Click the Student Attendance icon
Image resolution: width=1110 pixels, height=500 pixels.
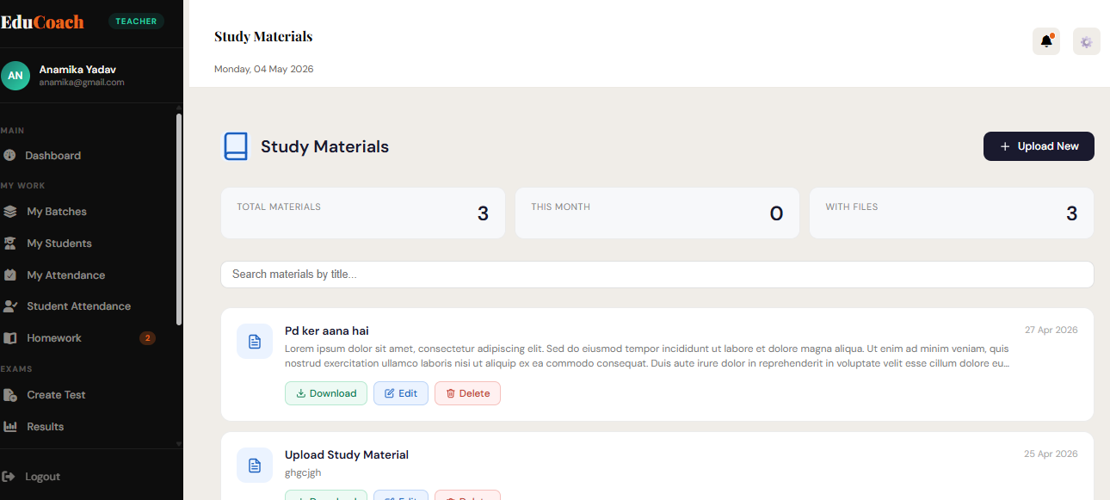[10, 306]
